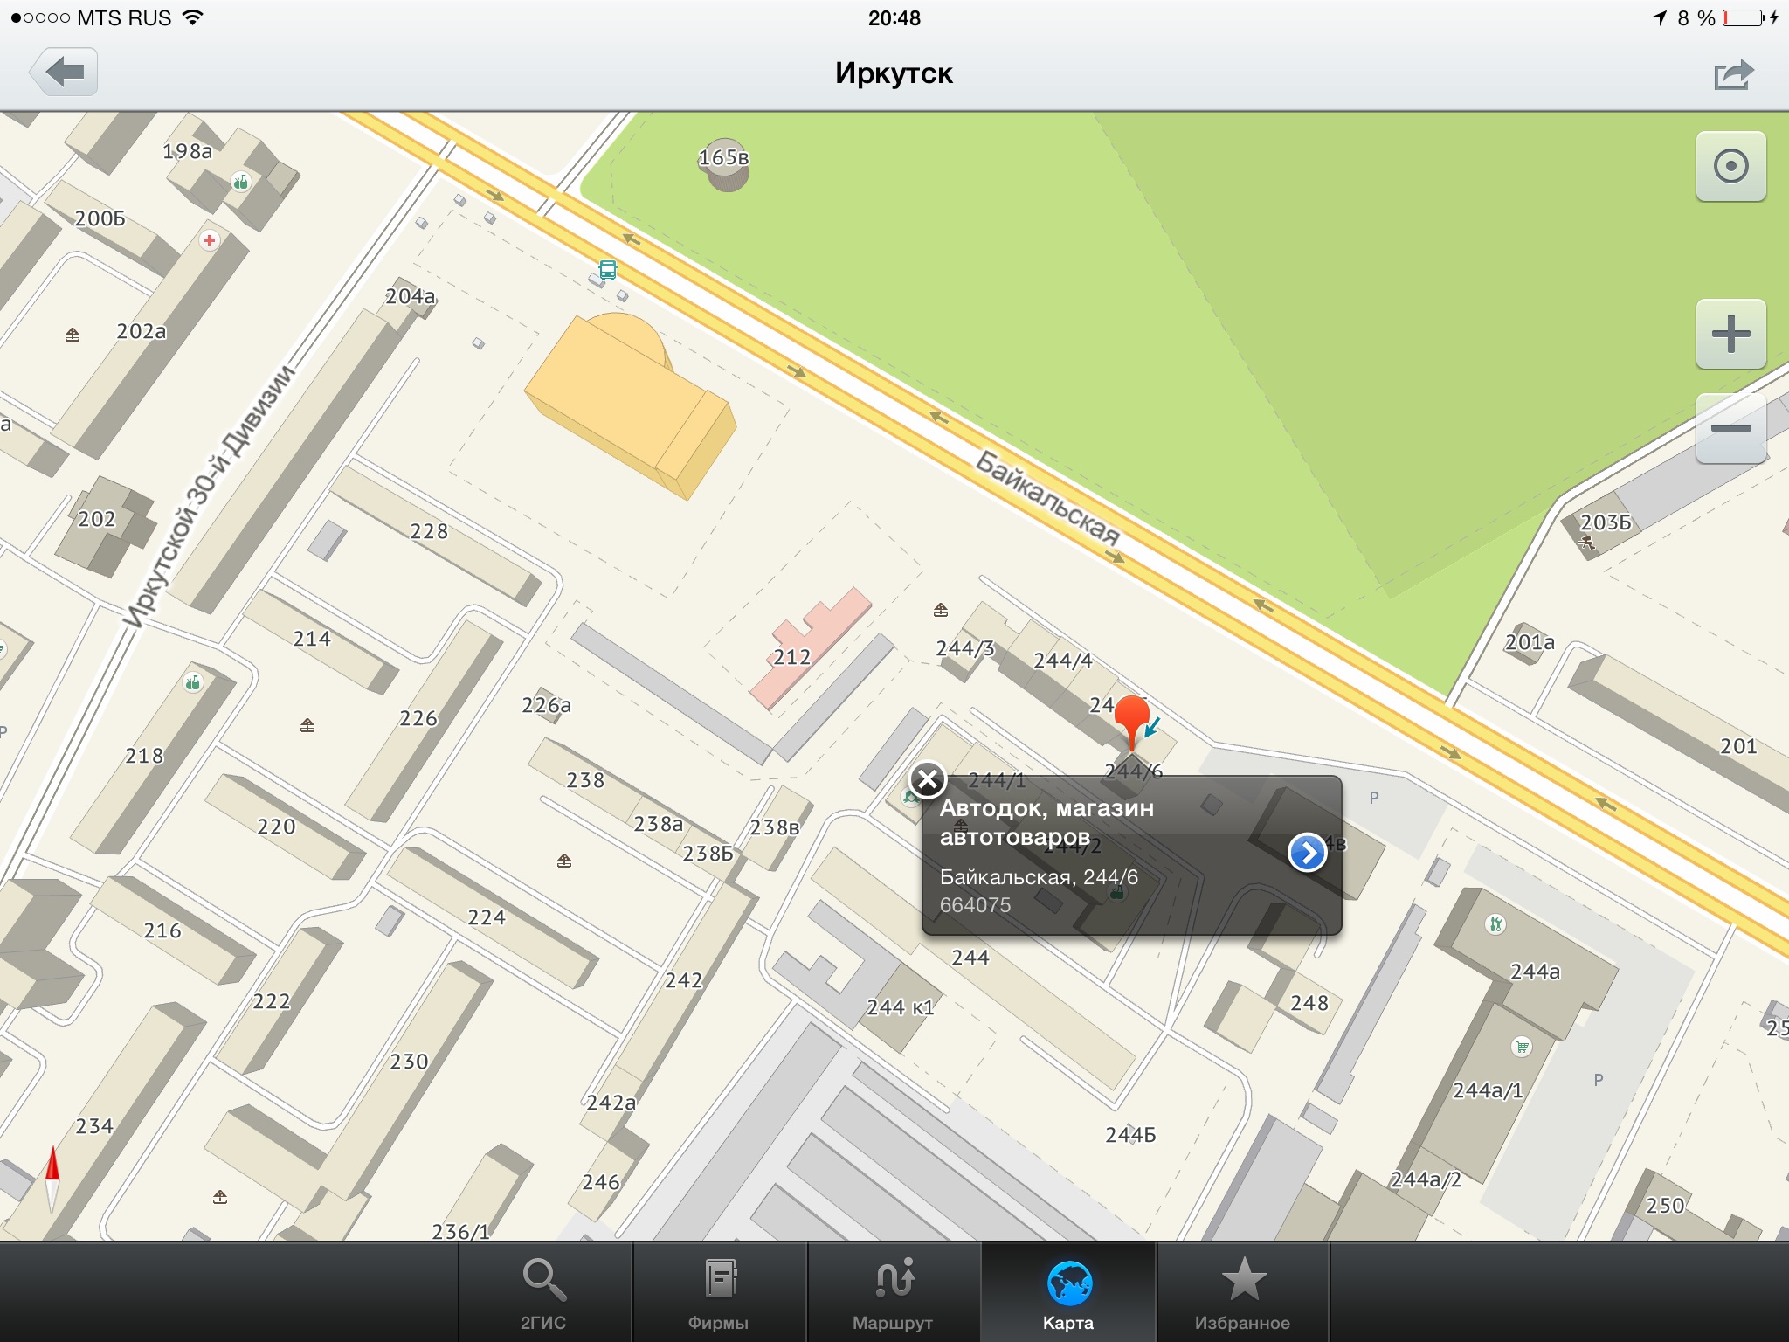Screen dimensions: 1789x1342
Task: Open the share icon in header
Action: tap(1733, 75)
